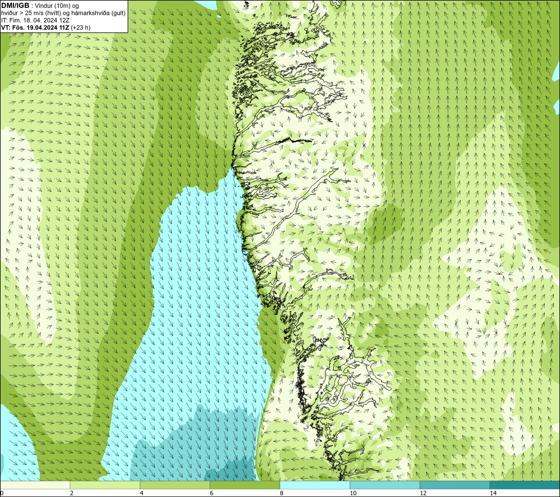Screen dimensions: 560x497
Task: Click the scale label '10'
Action: [353, 493]
